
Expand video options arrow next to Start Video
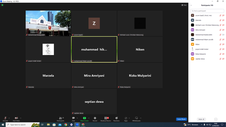(x=20, y=118)
